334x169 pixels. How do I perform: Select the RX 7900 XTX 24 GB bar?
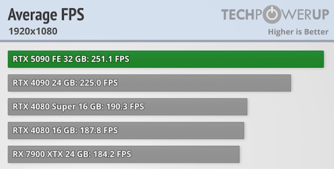pos(124,154)
